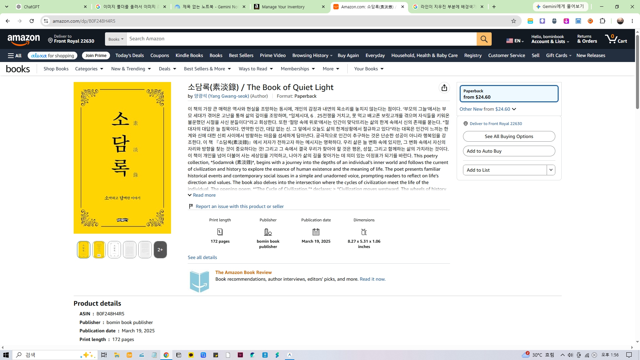Expand the Your Books menu
Viewport: 640px width, 360px height.
(x=369, y=69)
